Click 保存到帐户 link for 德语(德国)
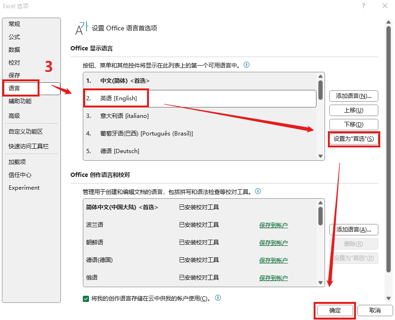Screen dimensions: 395x320 [x=273, y=261]
